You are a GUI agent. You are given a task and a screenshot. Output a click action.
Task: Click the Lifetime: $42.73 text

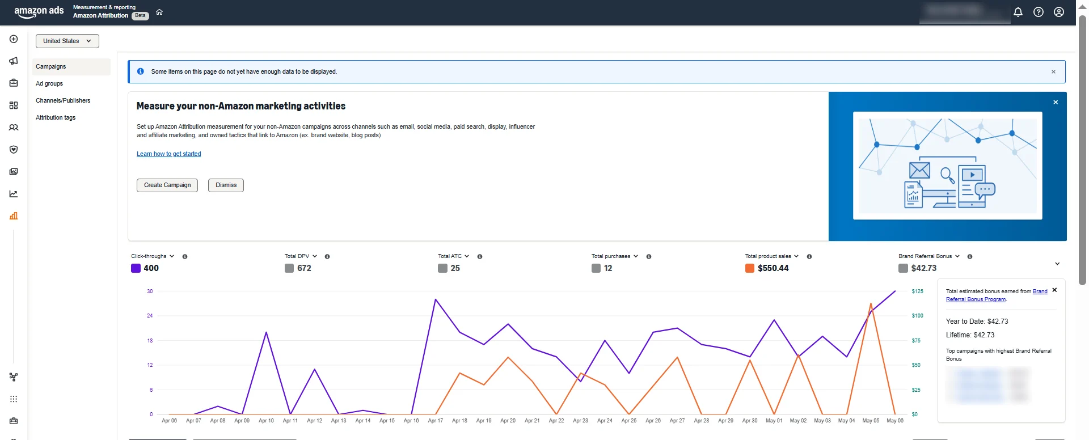(x=970, y=335)
